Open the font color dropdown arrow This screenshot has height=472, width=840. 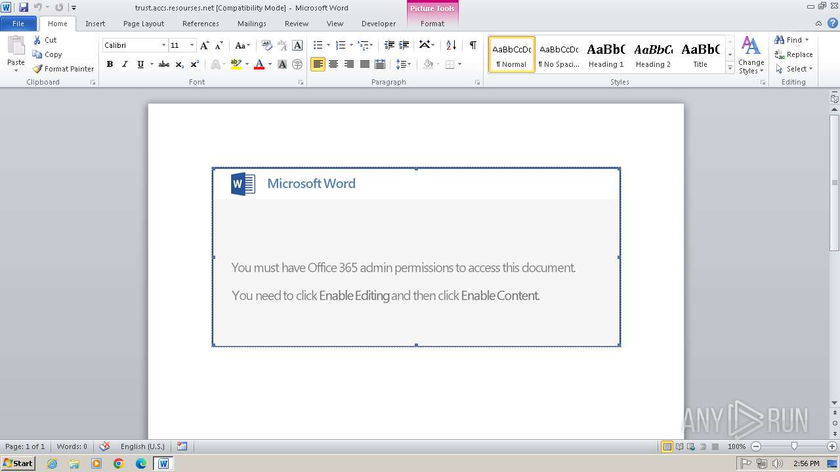point(270,64)
